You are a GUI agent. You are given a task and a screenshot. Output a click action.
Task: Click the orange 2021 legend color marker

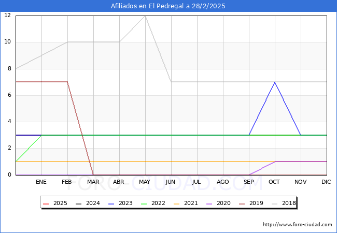(176, 203)
